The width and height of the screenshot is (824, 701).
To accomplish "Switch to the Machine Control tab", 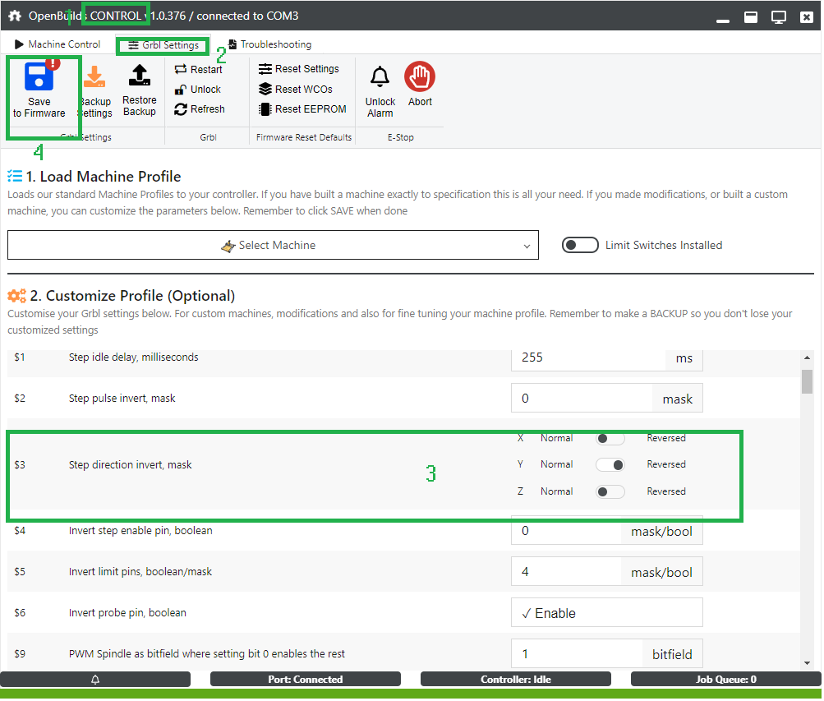I will (x=58, y=44).
